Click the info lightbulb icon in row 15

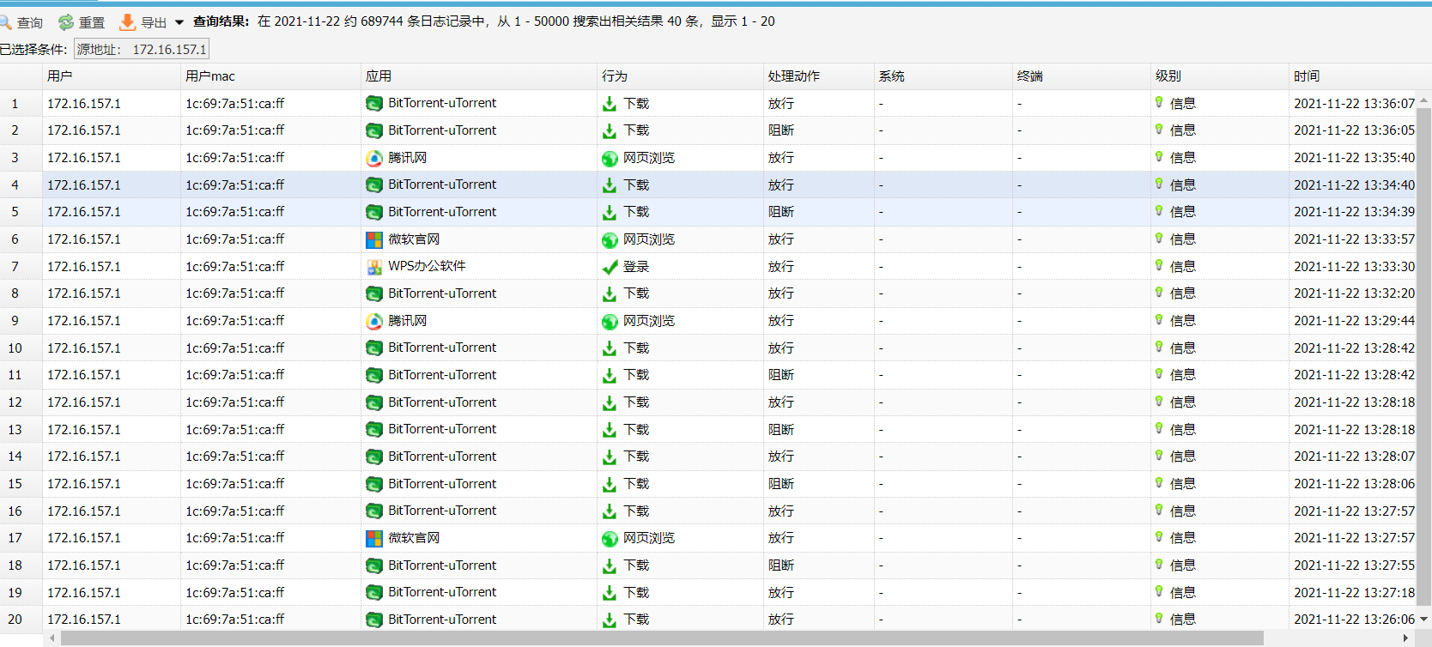1159,482
